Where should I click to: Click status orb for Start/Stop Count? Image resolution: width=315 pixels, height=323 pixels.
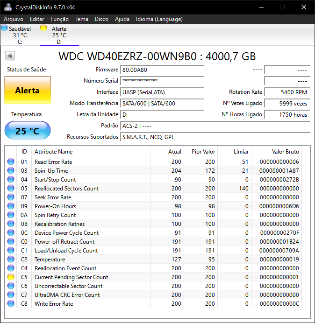pyautogui.click(x=11, y=179)
